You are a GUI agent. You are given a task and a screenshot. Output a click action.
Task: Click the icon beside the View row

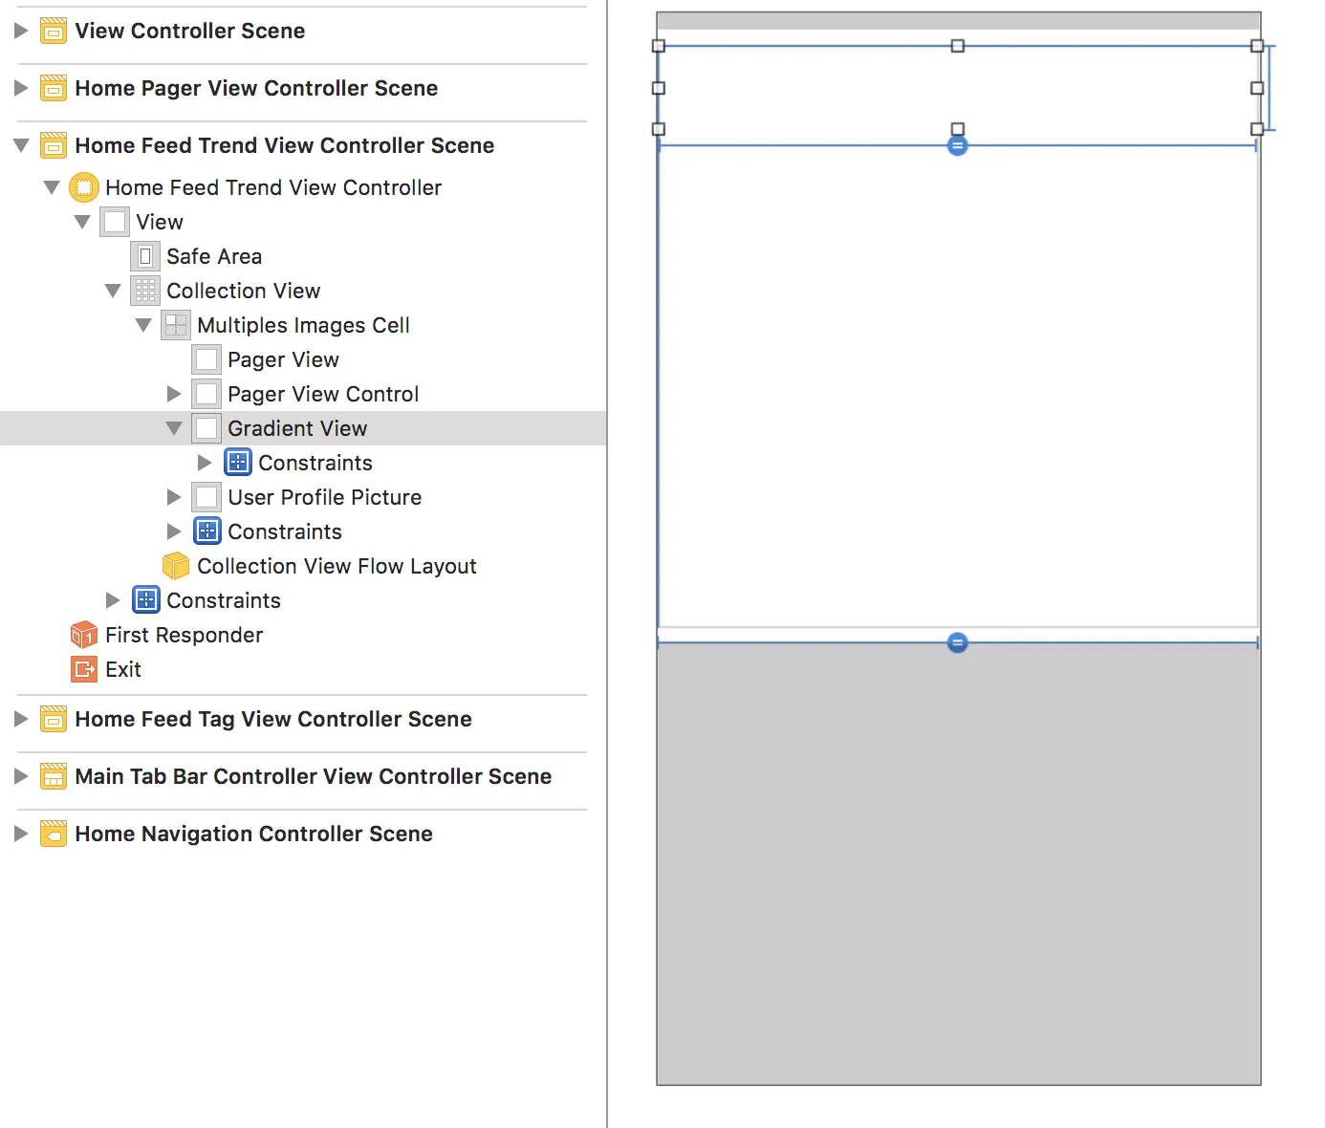115,222
